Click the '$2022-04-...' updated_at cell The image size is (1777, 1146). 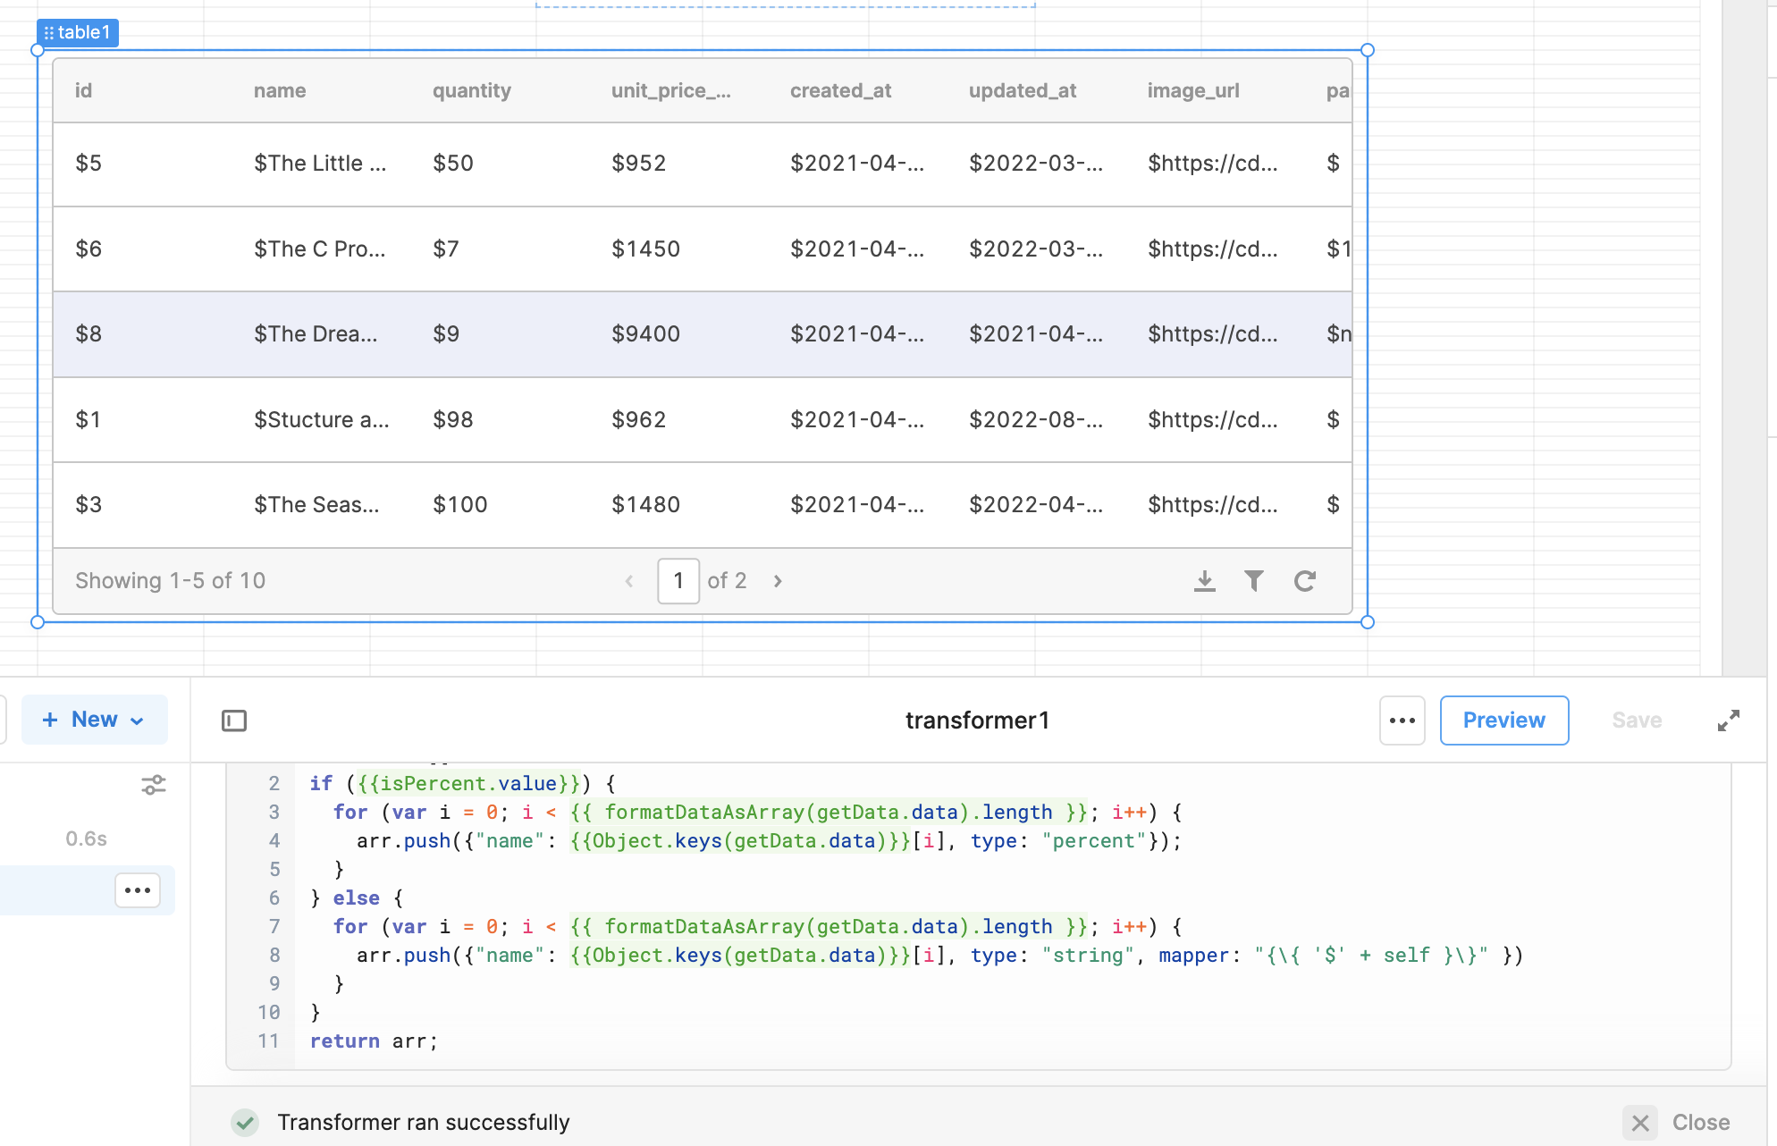pos(1036,505)
